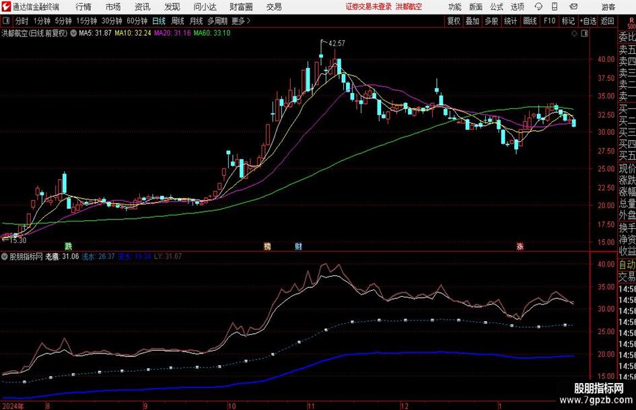Open the 交易 menu
Screen dimensions: 636x410
pyautogui.click(x=274, y=7)
